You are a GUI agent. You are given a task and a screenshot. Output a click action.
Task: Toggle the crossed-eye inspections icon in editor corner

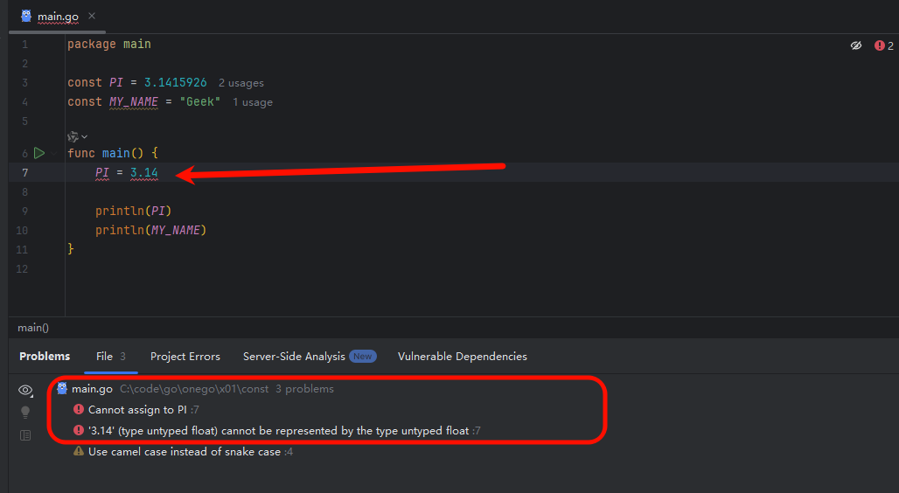click(856, 45)
